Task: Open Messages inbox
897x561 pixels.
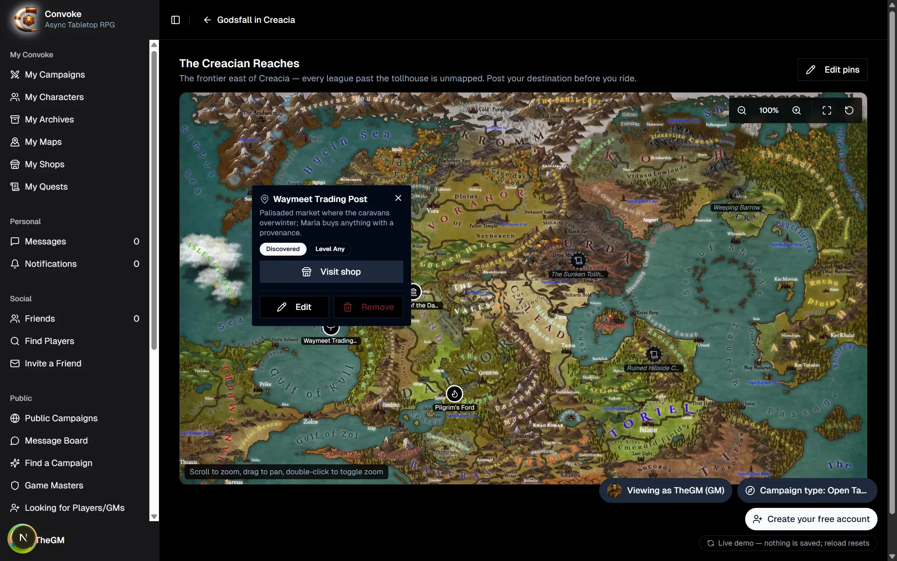Action: (75, 241)
